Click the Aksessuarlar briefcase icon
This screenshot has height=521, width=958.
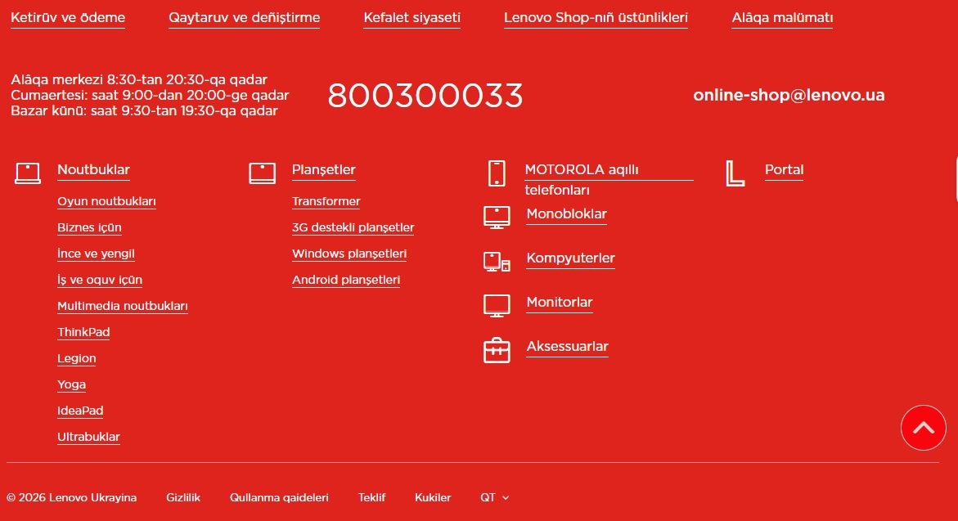497,350
